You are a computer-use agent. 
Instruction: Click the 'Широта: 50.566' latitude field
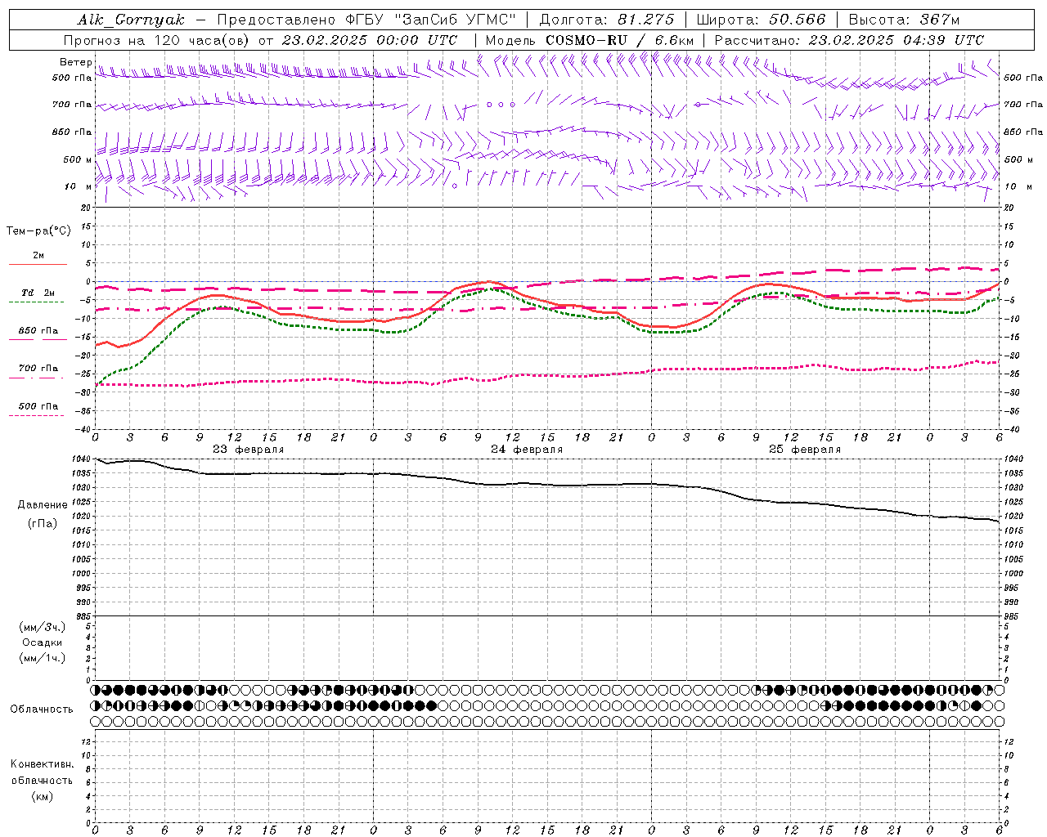point(760,20)
